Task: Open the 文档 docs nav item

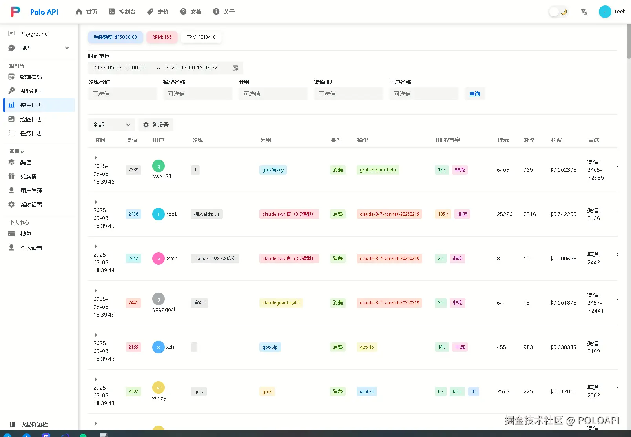Action: click(x=191, y=12)
